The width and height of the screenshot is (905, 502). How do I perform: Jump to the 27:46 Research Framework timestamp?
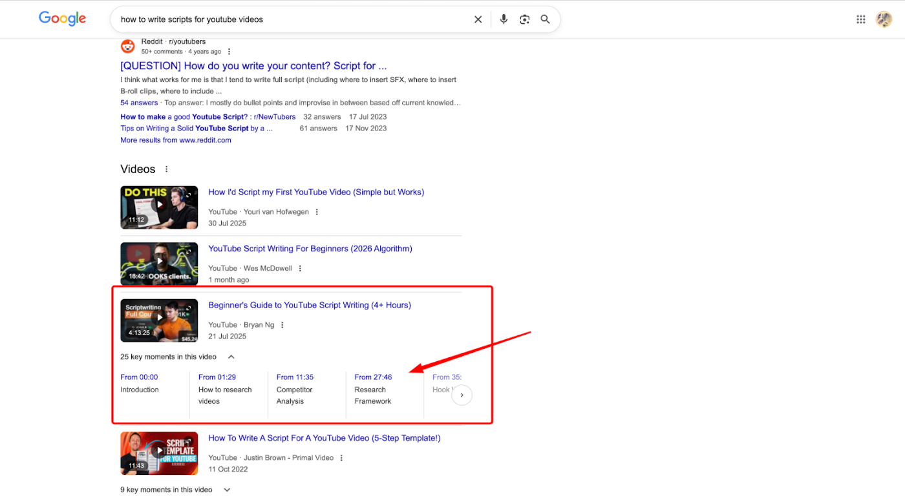373,377
